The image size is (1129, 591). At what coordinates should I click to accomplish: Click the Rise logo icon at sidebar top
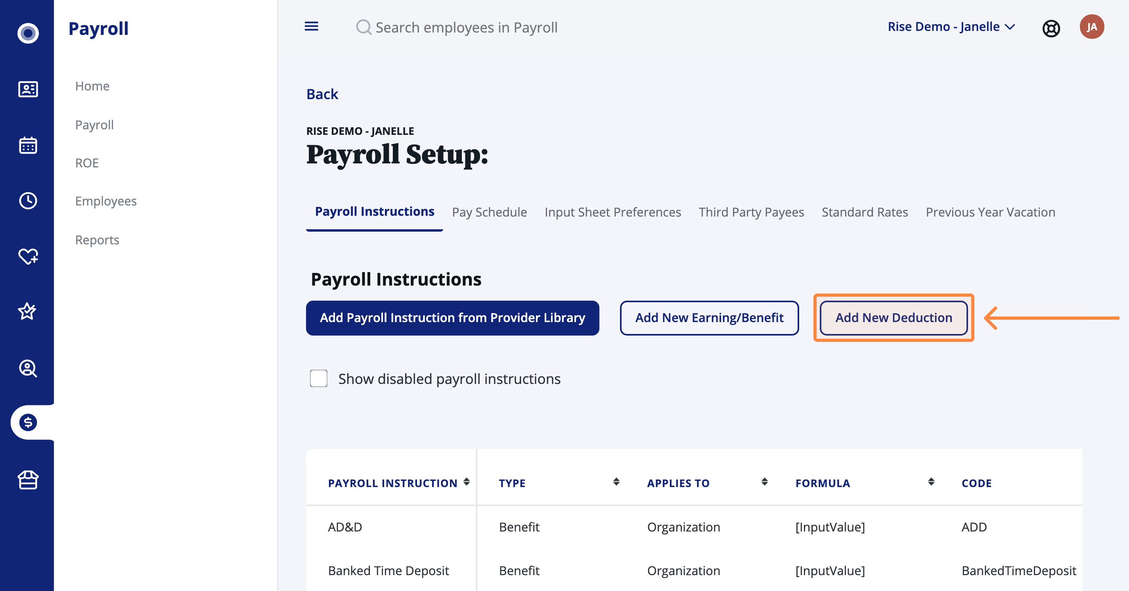pos(28,33)
